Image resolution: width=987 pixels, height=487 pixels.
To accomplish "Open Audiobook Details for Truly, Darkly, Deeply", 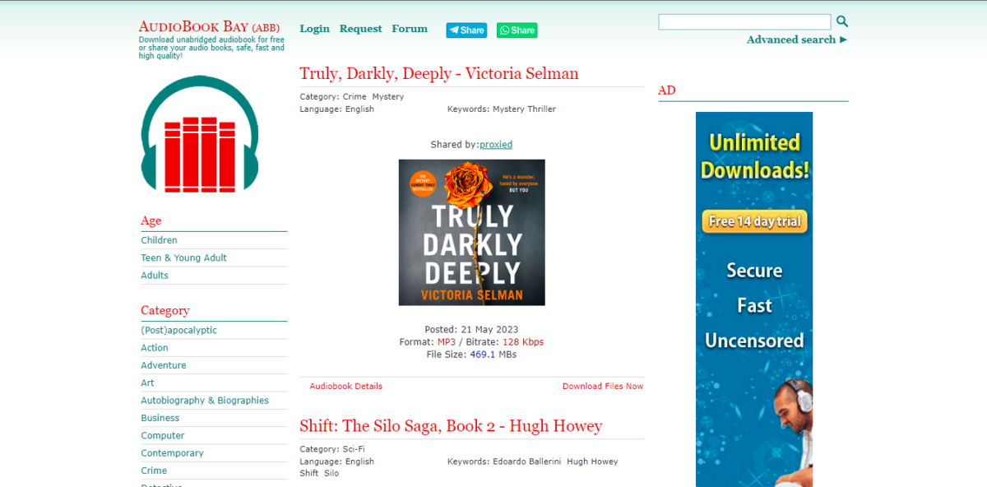I will pos(345,386).
